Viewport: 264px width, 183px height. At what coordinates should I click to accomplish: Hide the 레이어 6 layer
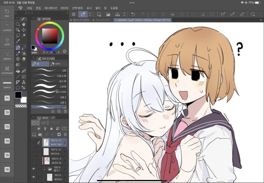[x=33, y=177]
